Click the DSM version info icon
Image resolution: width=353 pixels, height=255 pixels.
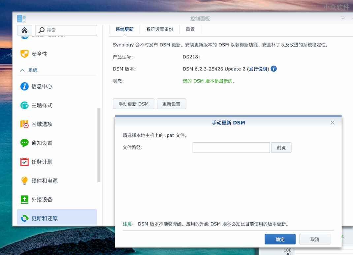pos(274,69)
